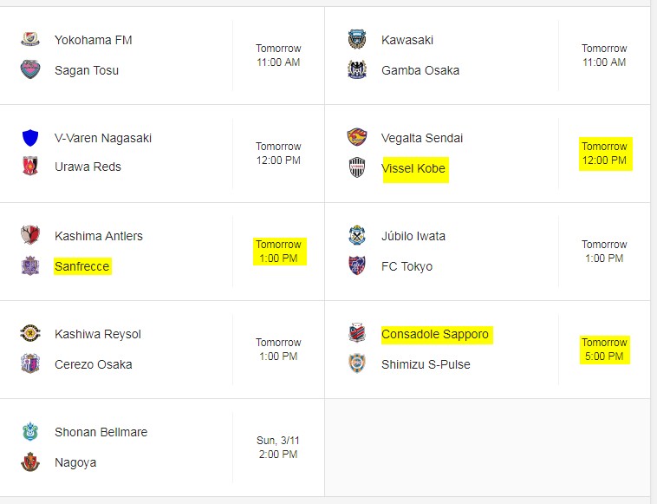The image size is (657, 504).
Task: Click the Vegalta Sendai team logo
Action: (x=357, y=138)
